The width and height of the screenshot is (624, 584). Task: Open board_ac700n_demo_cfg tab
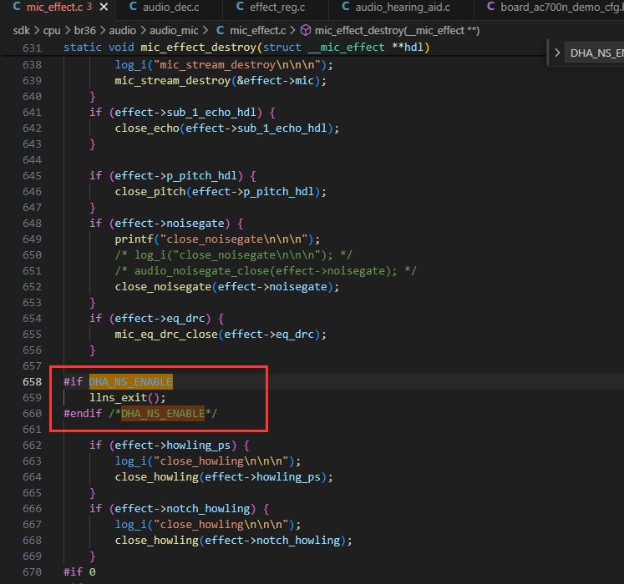click(x=562, y=8)
